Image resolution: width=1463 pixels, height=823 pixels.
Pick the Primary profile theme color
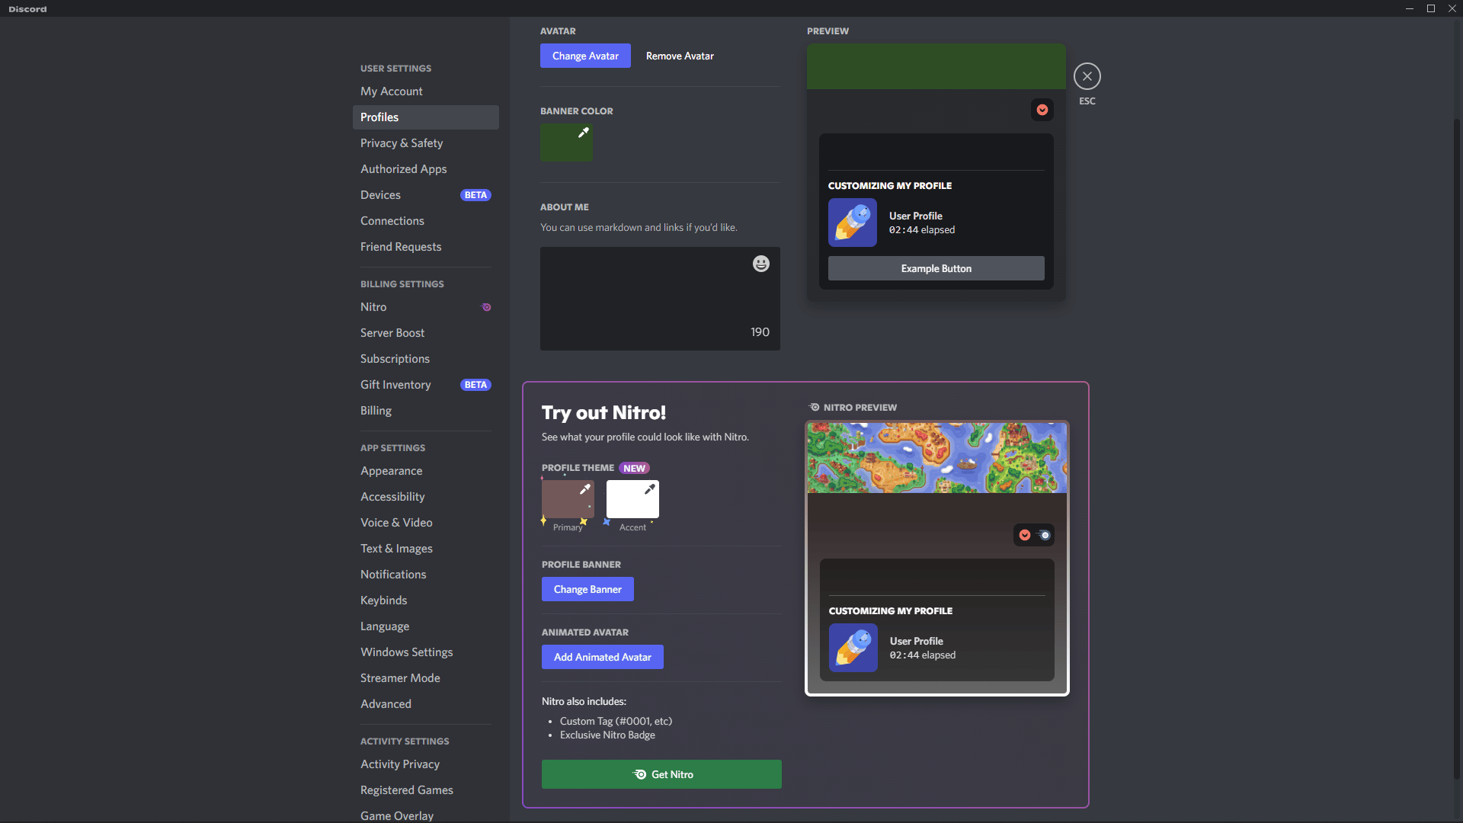pos(568,499)
